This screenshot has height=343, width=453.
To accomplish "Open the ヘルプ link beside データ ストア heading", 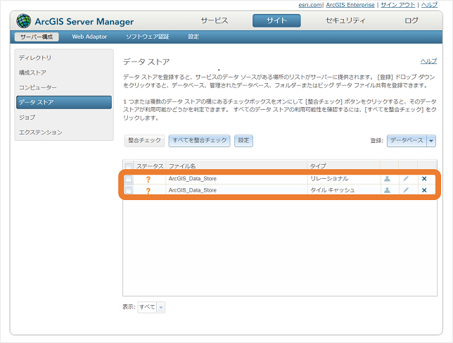I will 428,61.
